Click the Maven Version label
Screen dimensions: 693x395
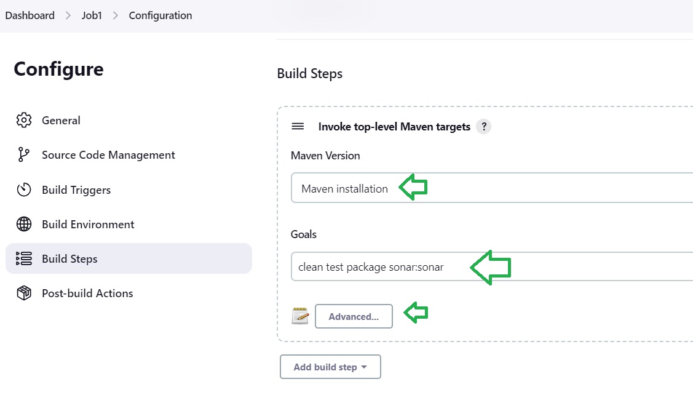point(325,156)
